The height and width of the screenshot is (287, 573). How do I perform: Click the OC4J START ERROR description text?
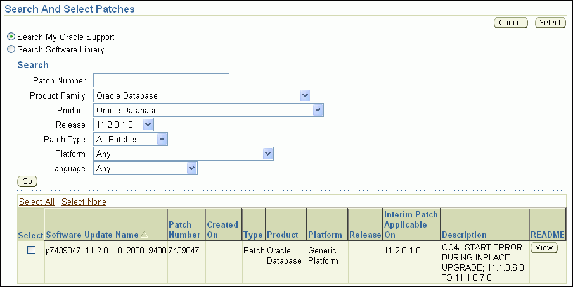pyautogui.click(x=483, y=262)
